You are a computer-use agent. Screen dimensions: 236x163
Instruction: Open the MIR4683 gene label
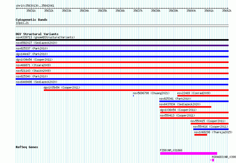(224, 157)
